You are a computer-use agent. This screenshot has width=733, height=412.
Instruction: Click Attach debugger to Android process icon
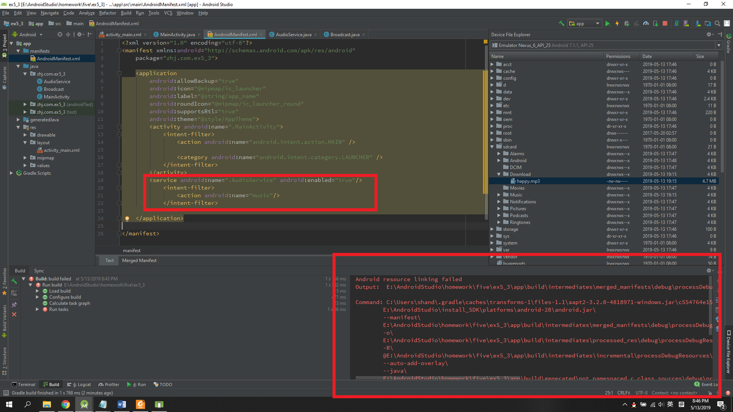pyautogui.click(x=656, y=24)
